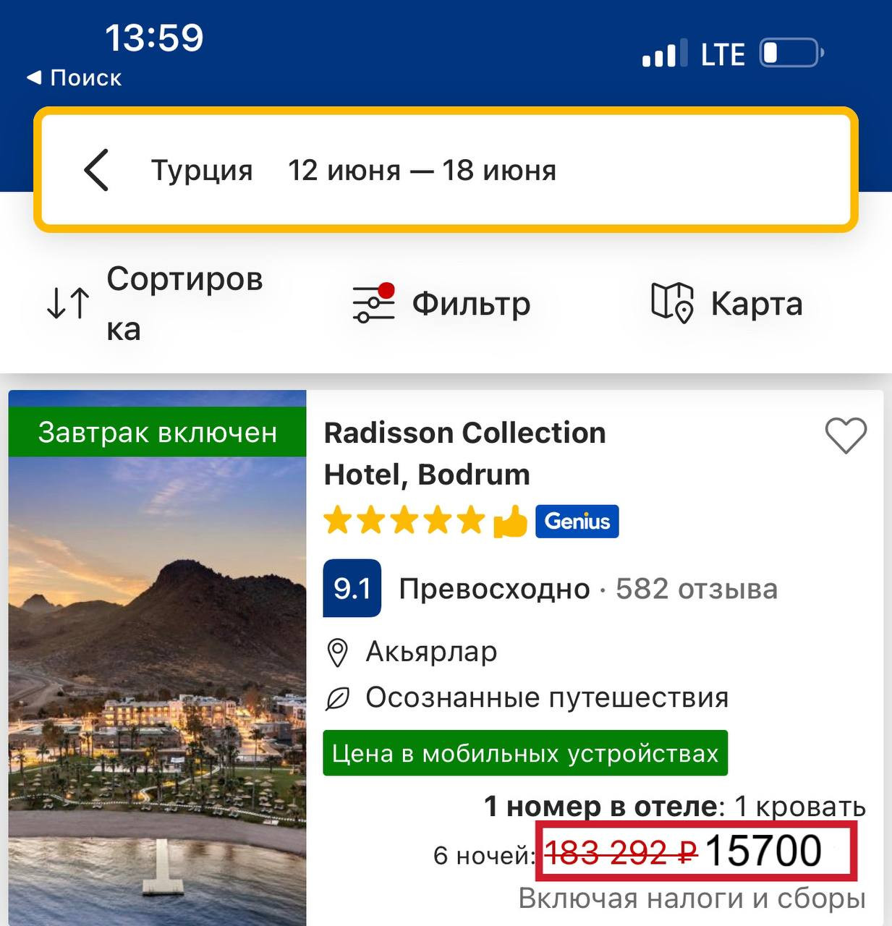The image size is (892, 926).
Task: Tap the Genius badge
Action: [x=577, y=521]
